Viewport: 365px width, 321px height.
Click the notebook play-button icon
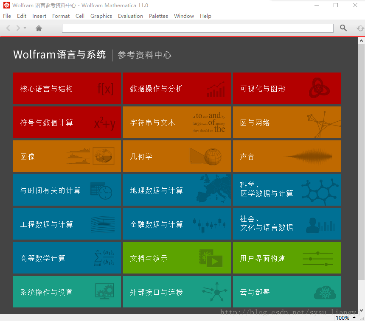pos(211,258)
